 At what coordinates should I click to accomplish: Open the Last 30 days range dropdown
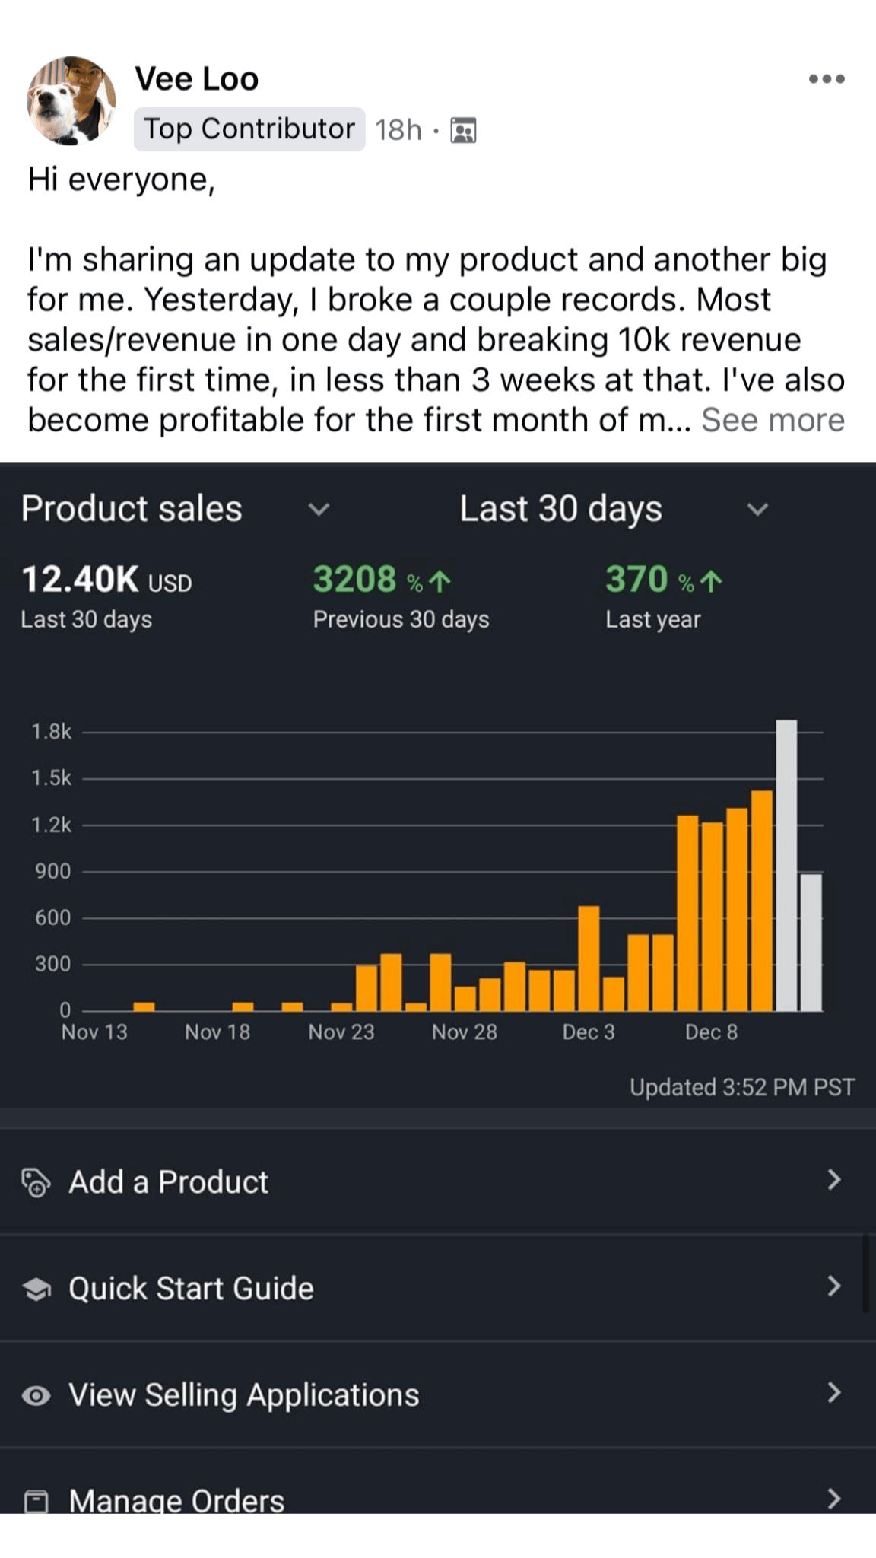757,509
